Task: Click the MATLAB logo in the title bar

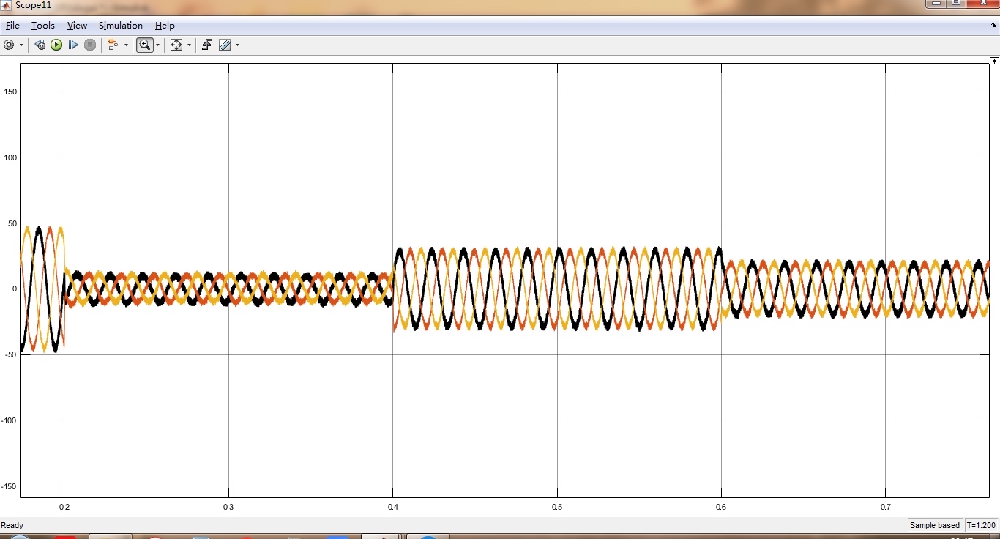Action: 6,5
